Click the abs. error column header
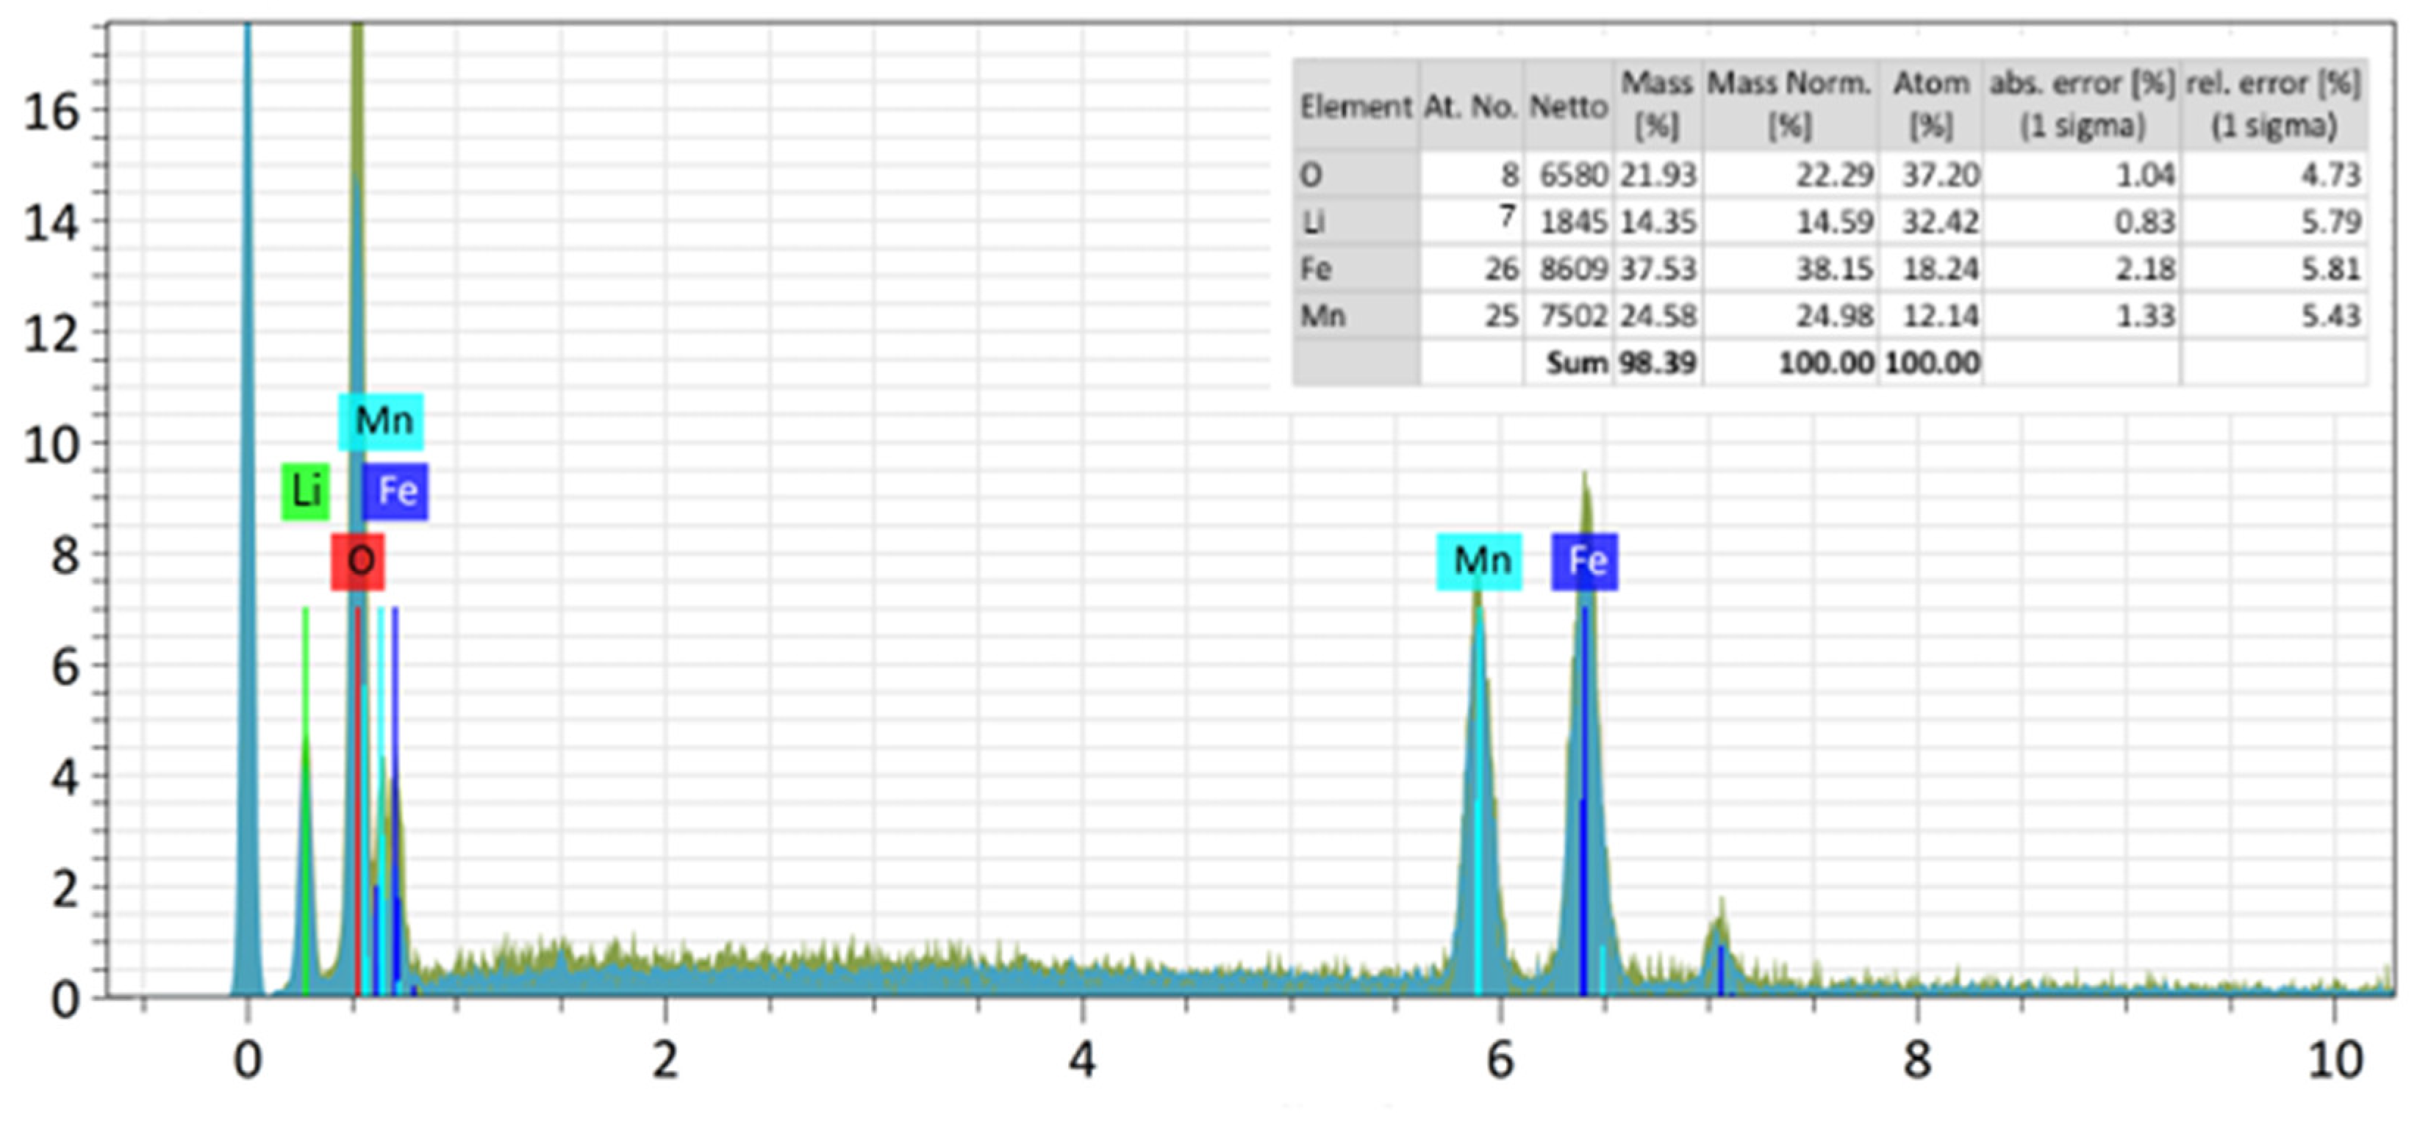The width and height of the screenshot is (2428, 1123). point(2081,104)
